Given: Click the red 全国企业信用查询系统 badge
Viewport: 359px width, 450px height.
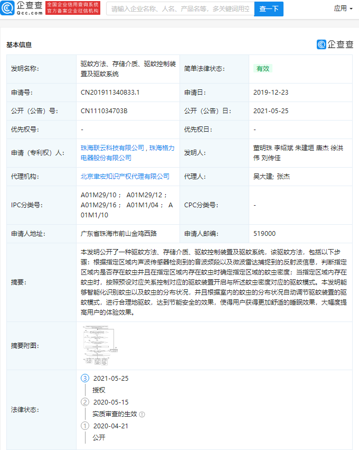Looking at the screenshot, I should 65,8.
